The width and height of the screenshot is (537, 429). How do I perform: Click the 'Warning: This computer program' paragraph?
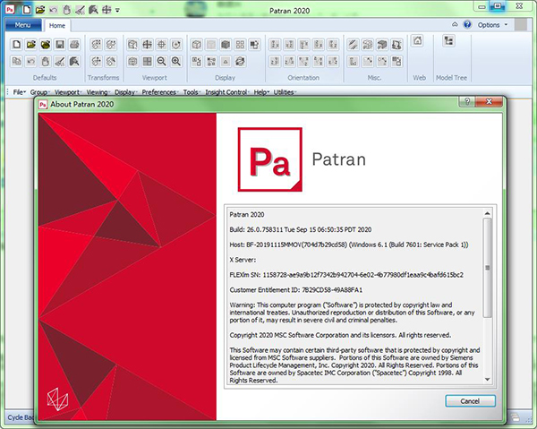tap(352, 313)
